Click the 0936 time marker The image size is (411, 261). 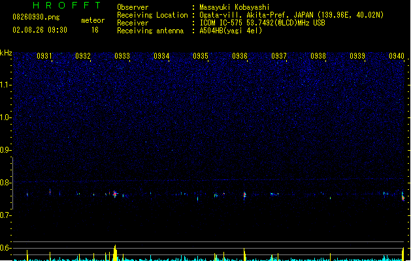tap(240, 56)
